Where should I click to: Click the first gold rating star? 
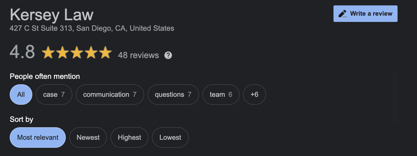[x=48, y=53]
